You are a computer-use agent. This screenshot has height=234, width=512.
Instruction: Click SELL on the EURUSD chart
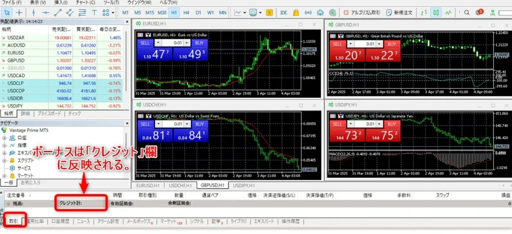point(144,43)
